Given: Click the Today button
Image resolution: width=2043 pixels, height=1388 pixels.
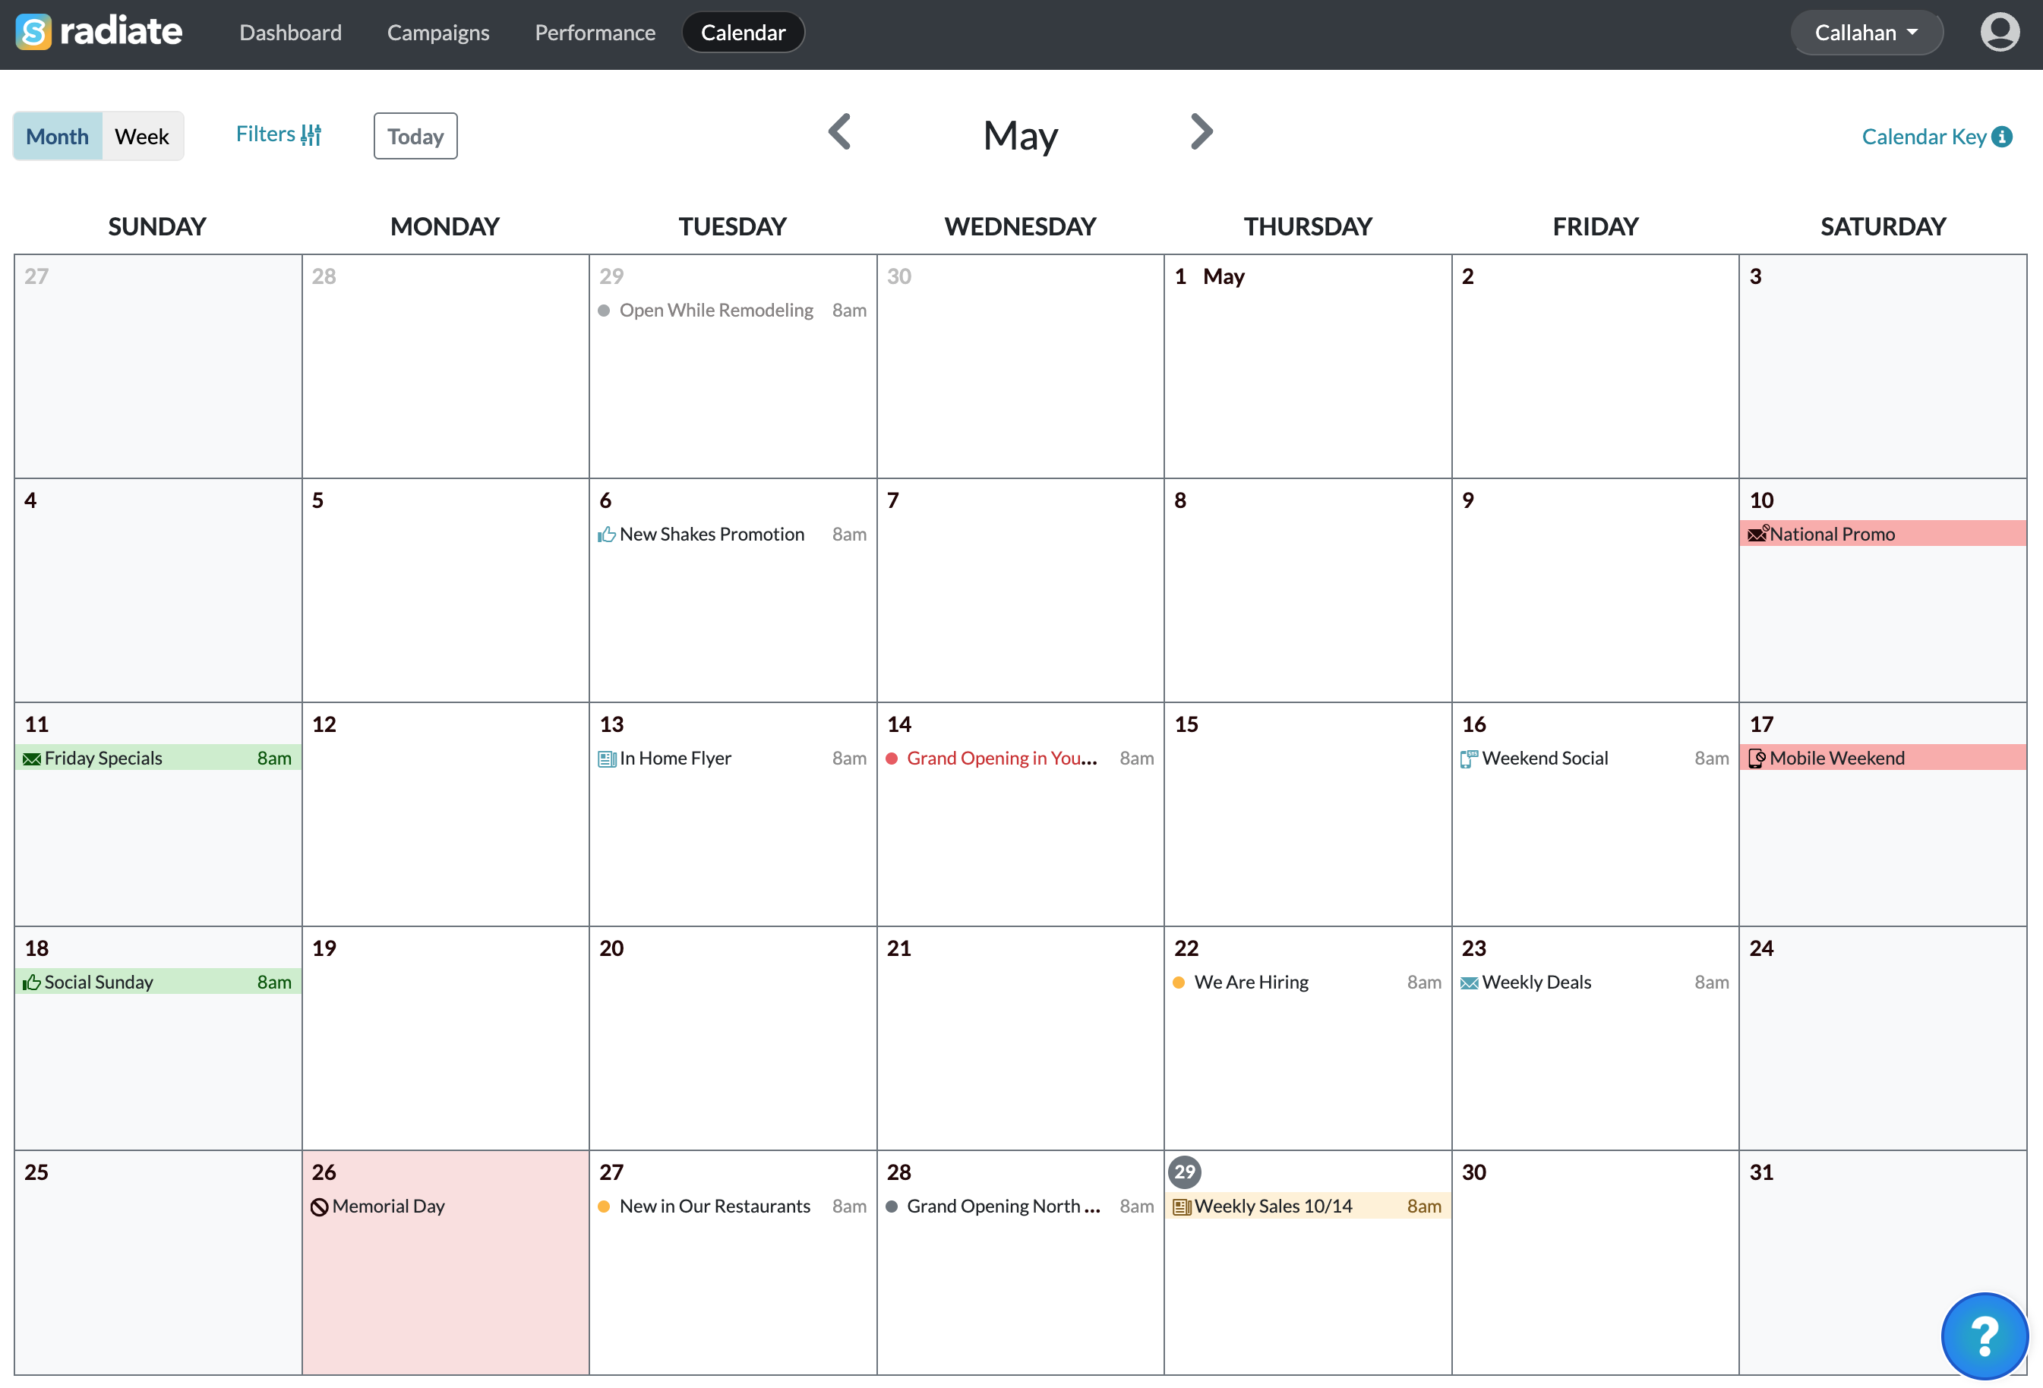Looking at the screenshot, I should (x=415, y=136).
